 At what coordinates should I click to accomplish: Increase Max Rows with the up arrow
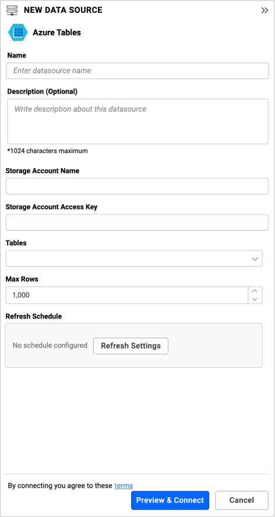(x=255, y=291)
